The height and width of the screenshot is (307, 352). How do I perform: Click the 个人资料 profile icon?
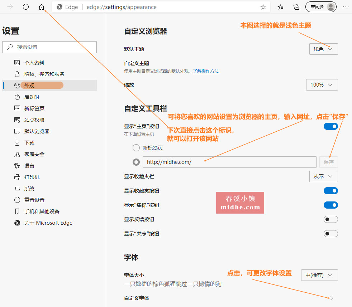tap(17, 63)
